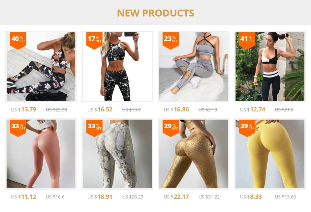Image resolution: width=311 pixels, height=212 pixels.
Task: Click the US $13.79 price
Action: 24,109
